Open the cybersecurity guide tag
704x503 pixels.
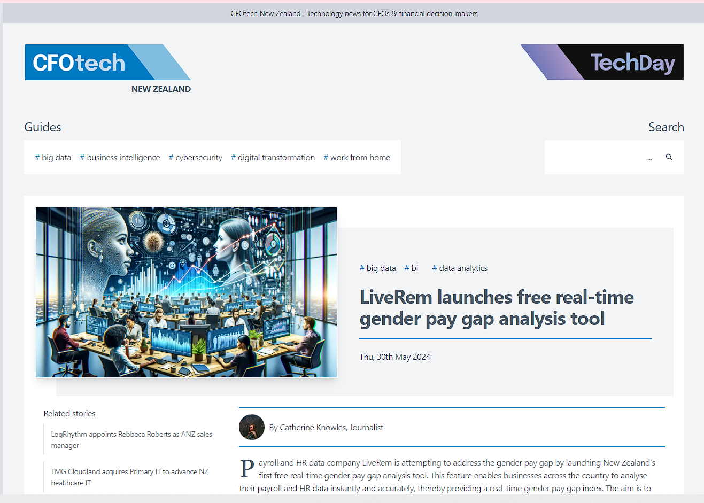coord(195,157)
